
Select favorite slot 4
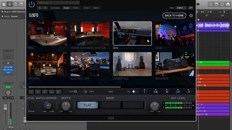(x=51, y=92)
